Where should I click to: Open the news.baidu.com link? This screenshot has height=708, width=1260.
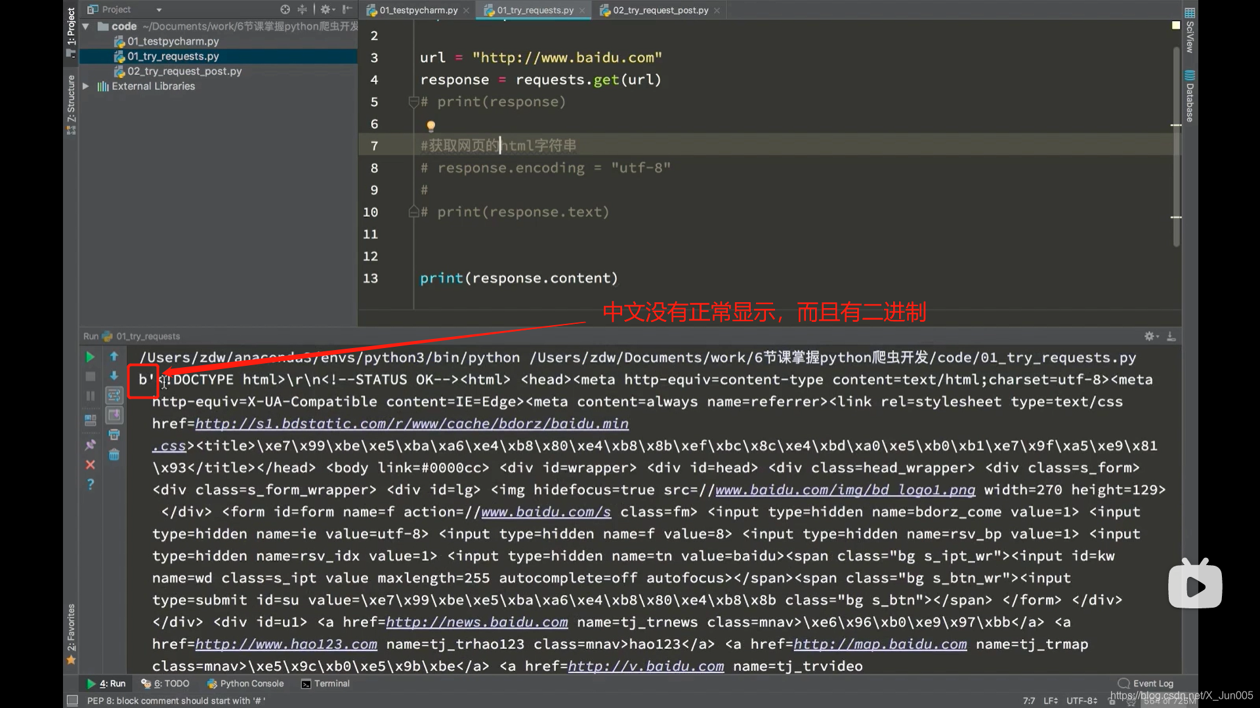point(477,622)
